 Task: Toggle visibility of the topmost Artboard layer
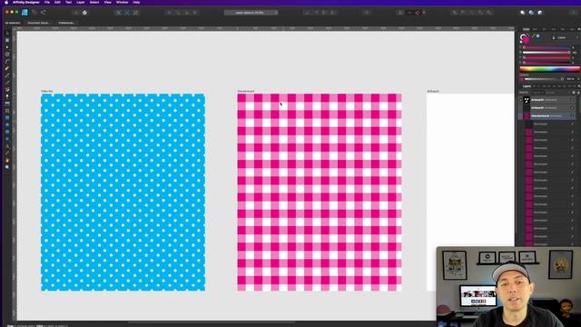[572, 100]
